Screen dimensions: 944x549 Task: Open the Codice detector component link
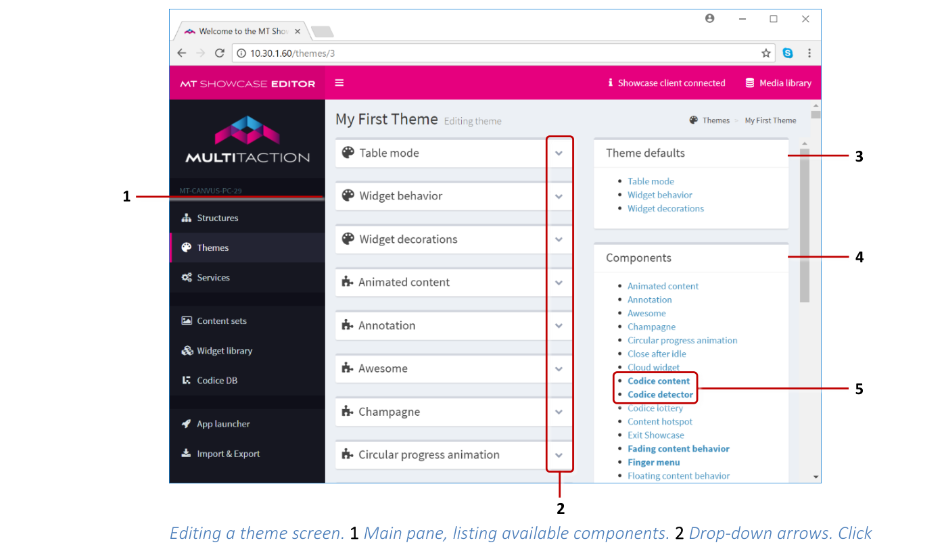click(x=659, y=394)
